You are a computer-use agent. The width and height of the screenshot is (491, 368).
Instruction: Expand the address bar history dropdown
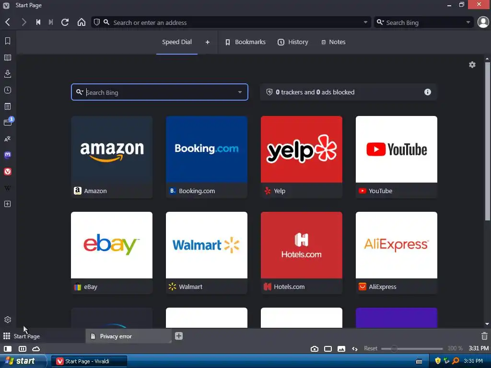point(365,22)
